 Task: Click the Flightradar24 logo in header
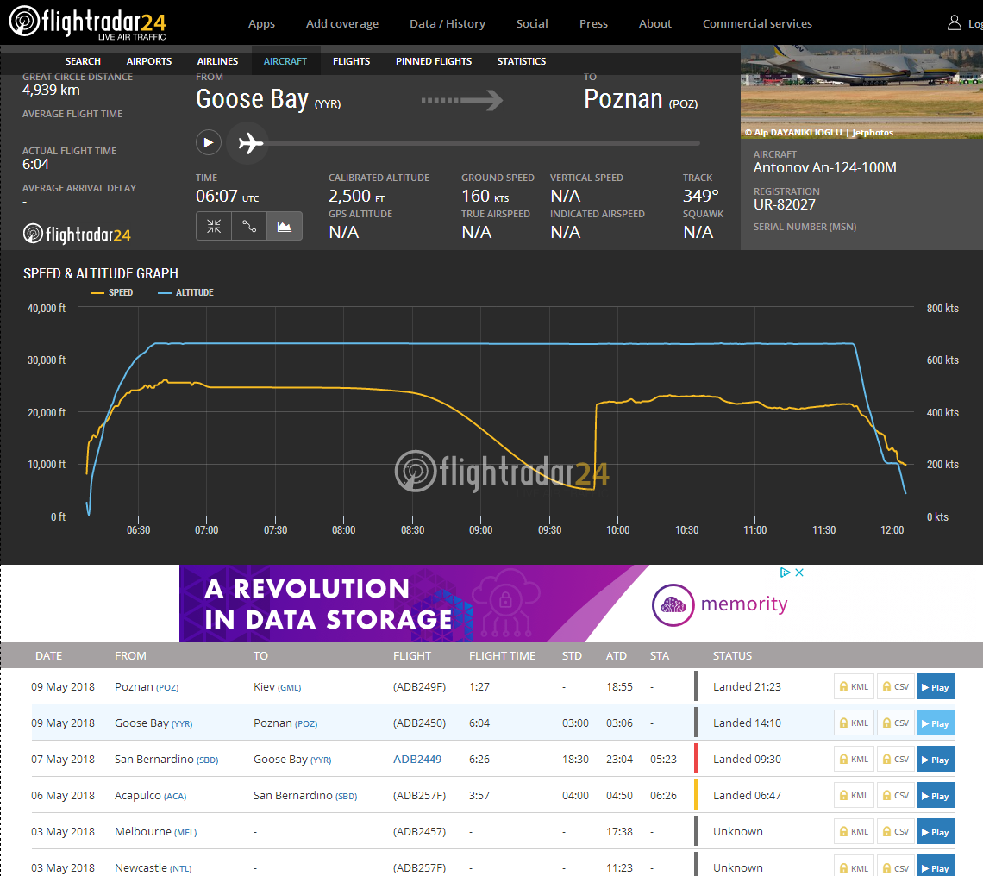(88, 22)
